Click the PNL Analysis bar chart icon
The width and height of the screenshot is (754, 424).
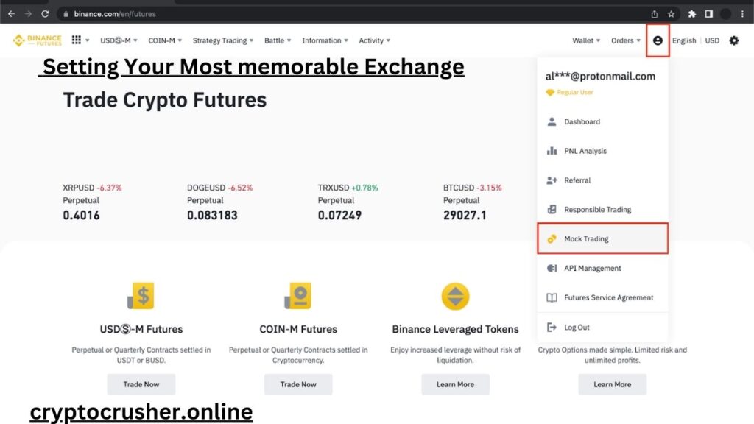pyautogui.click(x=552, y=151)
